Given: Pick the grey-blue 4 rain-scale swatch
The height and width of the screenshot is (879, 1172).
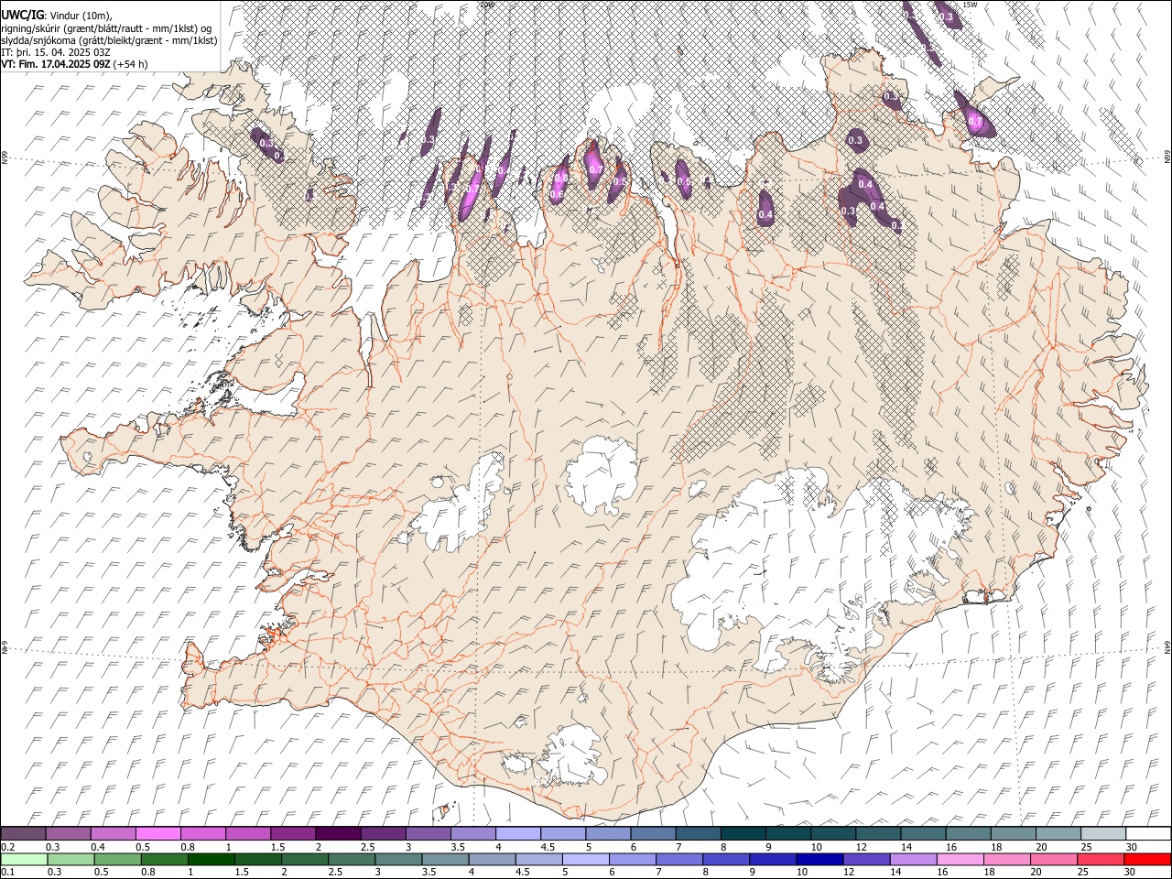Looking at the screenshot, I should pyautogui.click(x=492, y=859).
